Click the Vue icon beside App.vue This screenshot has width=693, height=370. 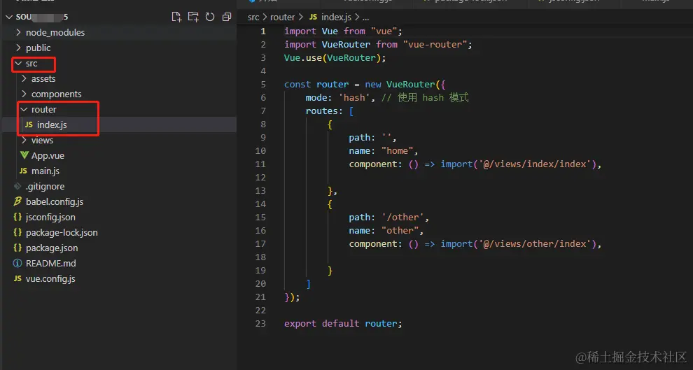tap(24, 155)
